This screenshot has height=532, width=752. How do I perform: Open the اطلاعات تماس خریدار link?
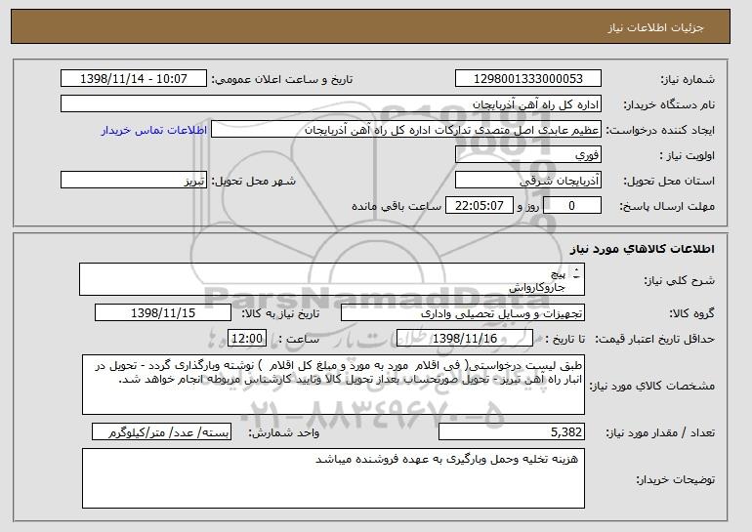pyautogui.click(x=154, y=130)
